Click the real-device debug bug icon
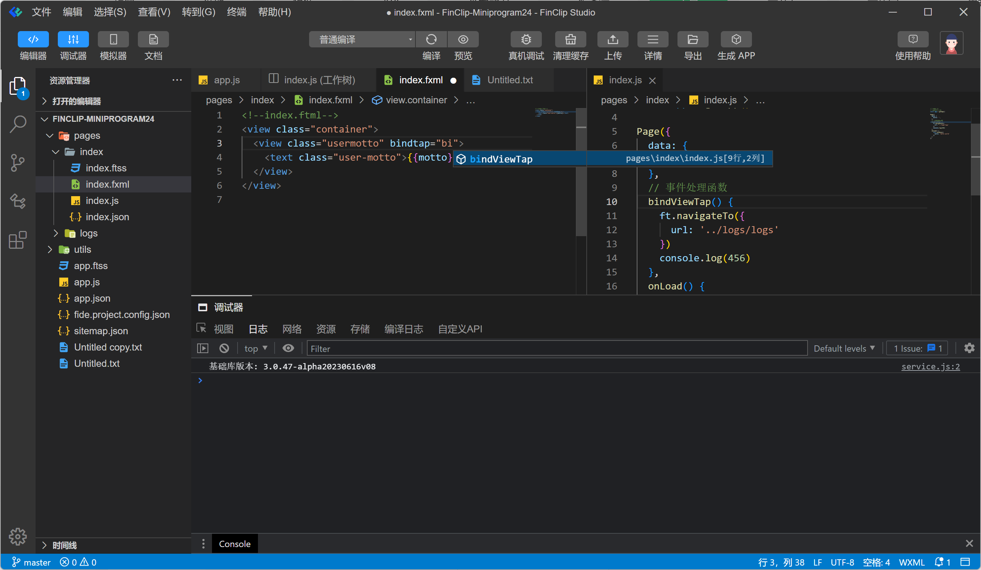 point(526,39)
